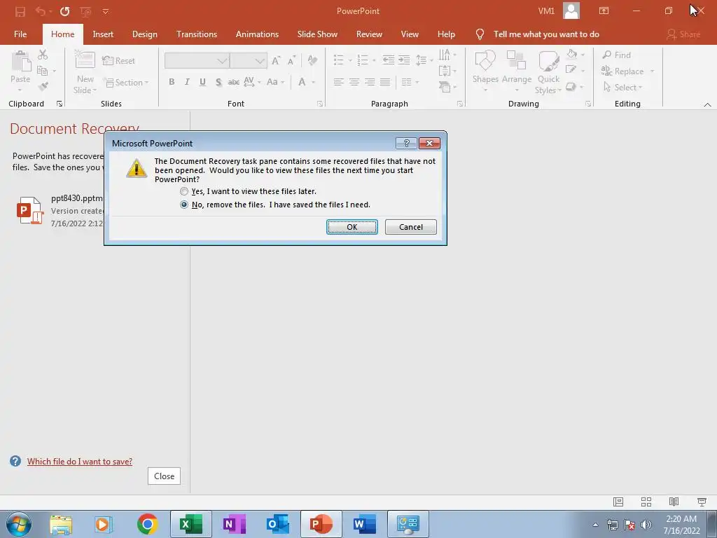
Task: Toggle Bold formatting
Action: [x=172, y=82]
